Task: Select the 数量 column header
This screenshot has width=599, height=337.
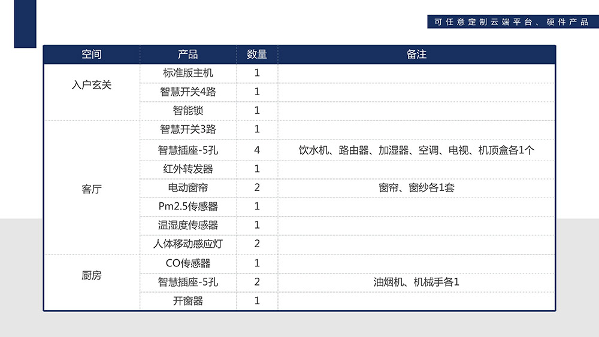Action: pos(257,54)
